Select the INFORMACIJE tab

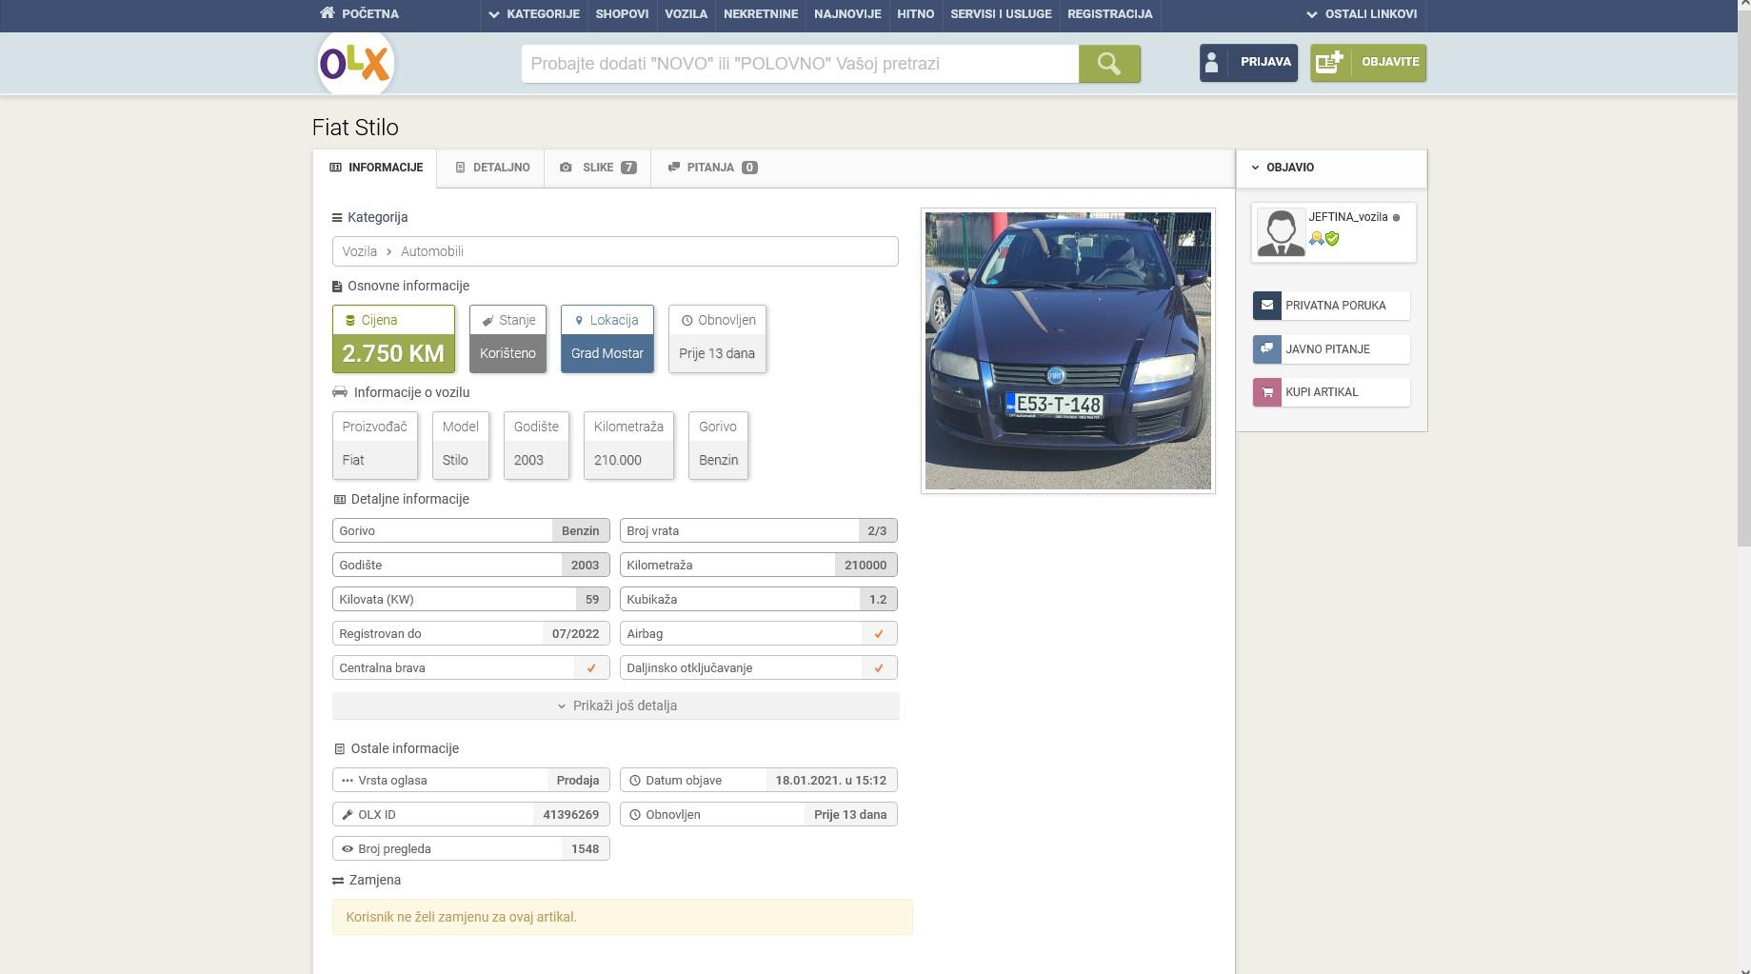pyautogui.click(x=376, y=168)
